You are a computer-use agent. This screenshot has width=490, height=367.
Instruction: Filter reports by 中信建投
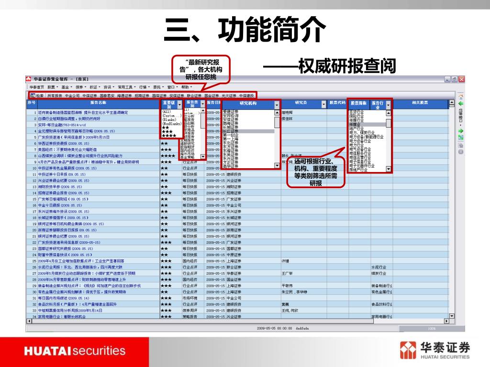pyautogui.click(x=246, y=96)
